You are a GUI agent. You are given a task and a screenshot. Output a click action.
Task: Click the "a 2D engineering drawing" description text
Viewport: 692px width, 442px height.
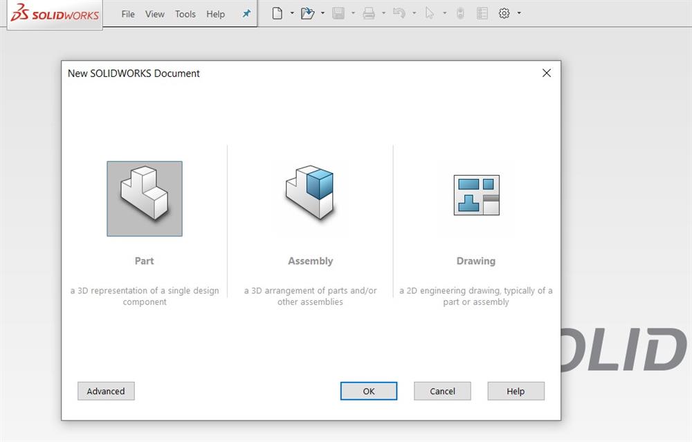click(x=476, y=296)
